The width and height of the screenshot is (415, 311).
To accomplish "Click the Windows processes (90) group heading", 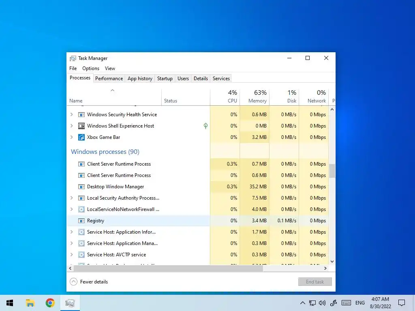I will point(105,152).
